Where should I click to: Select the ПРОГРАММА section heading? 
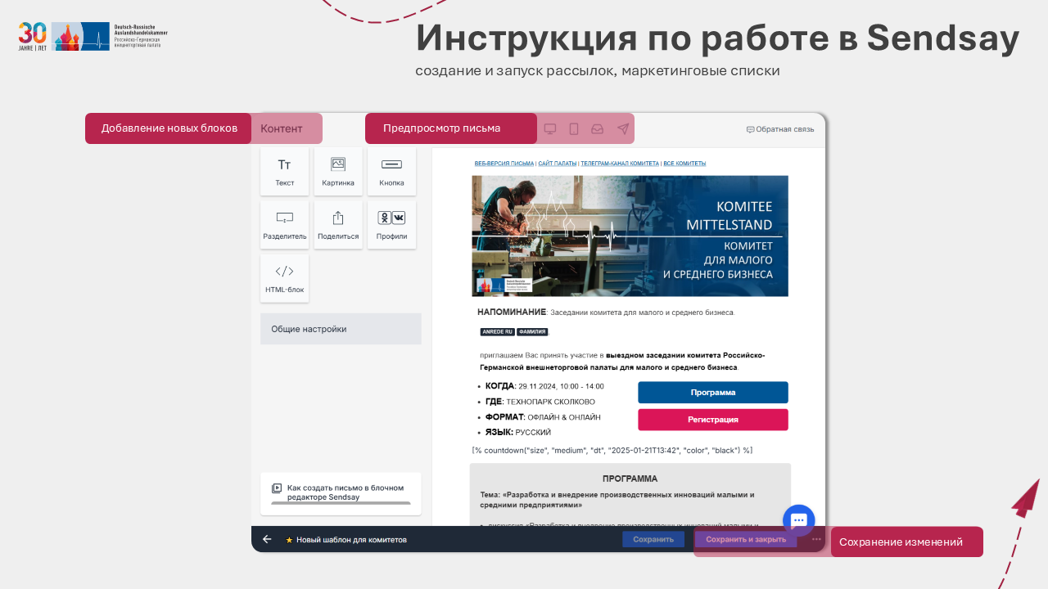630,479
